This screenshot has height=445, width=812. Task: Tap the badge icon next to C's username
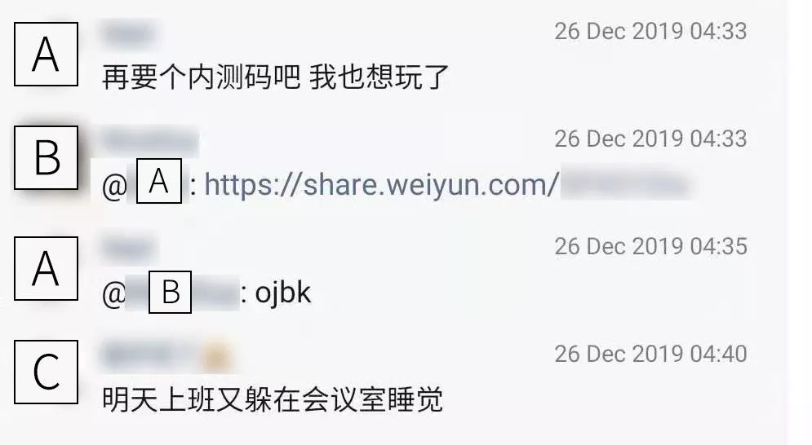216,356
